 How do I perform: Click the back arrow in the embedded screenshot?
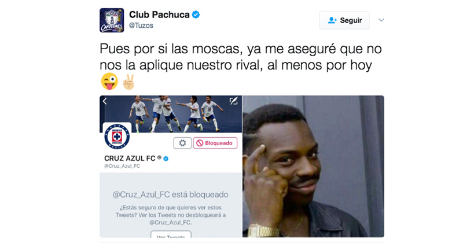[105, 101]
